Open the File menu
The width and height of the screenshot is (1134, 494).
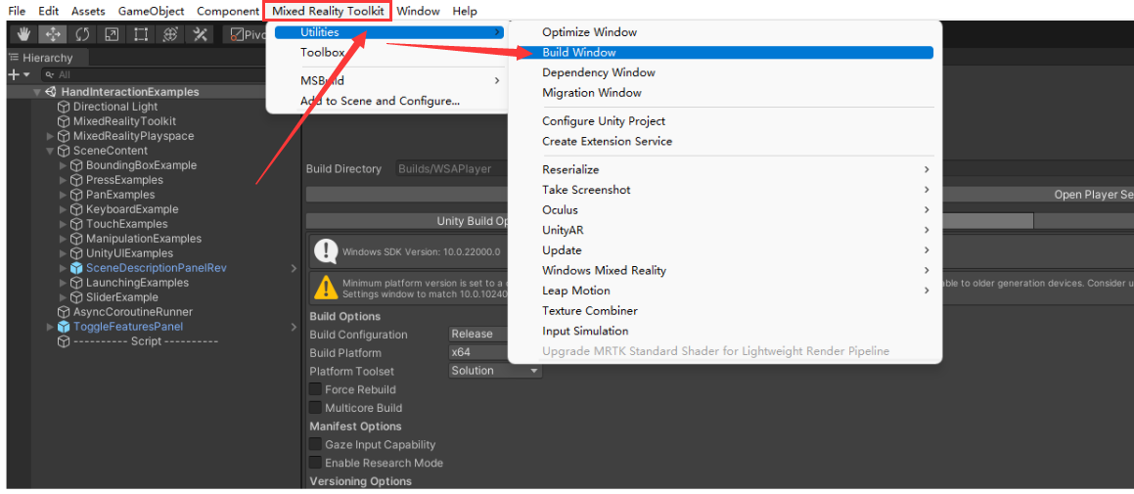[x=17, y=11]
